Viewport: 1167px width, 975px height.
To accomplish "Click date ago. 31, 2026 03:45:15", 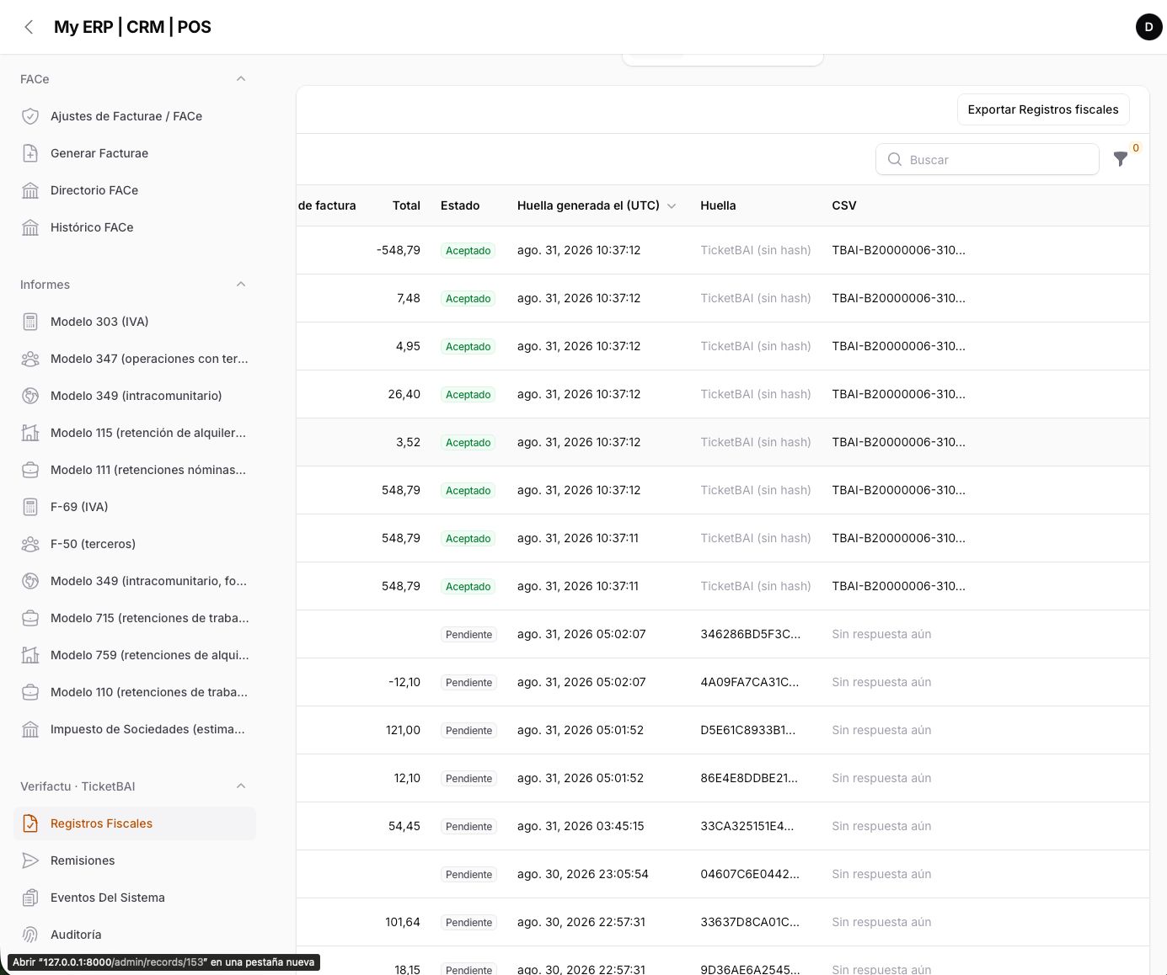I will pos(581,826).
